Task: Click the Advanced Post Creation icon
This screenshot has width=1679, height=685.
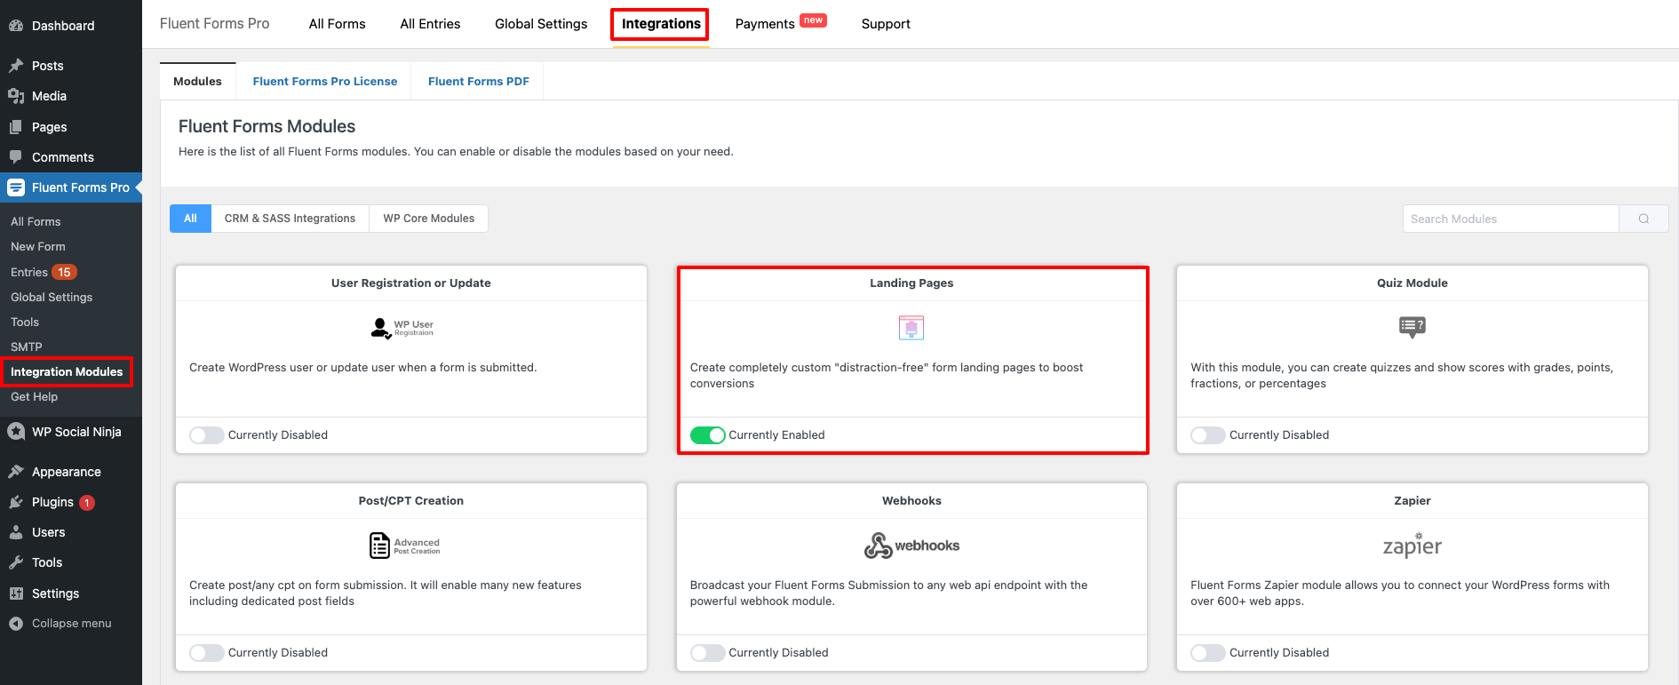Action: pos(404,546)
